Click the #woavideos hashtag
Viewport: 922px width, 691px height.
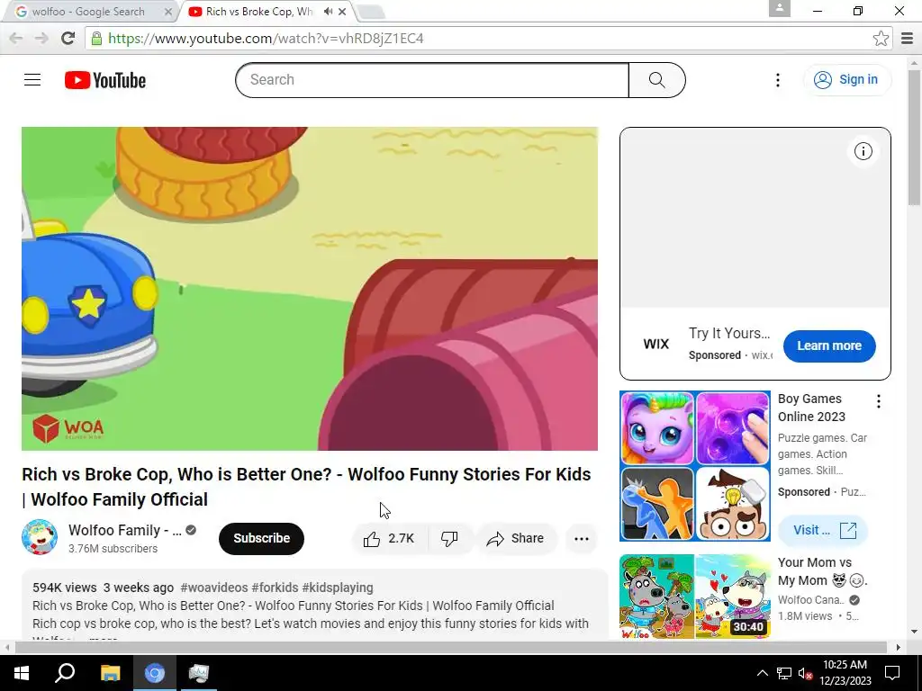(214, 588)
